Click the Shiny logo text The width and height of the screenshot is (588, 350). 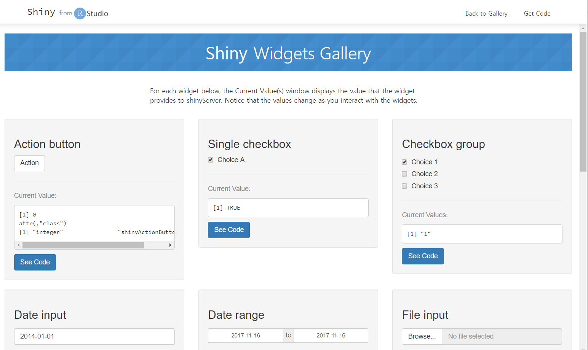tap(41, 12)
